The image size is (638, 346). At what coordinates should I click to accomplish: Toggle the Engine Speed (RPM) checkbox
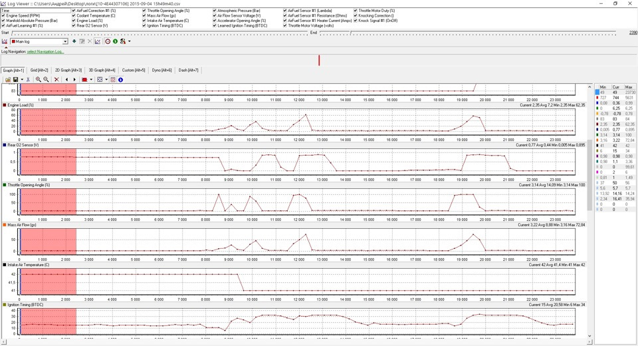tap(3, 15)
